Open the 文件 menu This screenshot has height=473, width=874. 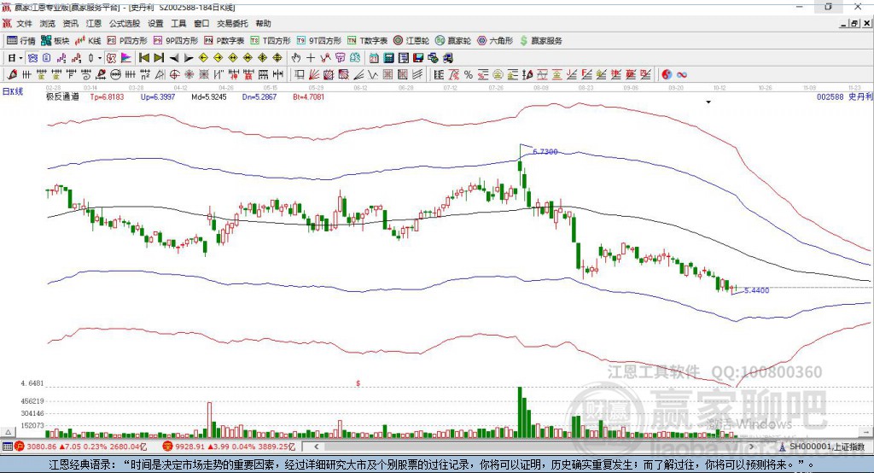(x=25, y=23)
